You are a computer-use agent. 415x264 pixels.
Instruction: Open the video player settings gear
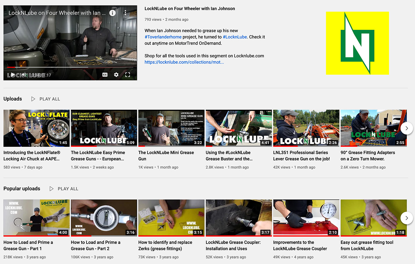point(116,75)
